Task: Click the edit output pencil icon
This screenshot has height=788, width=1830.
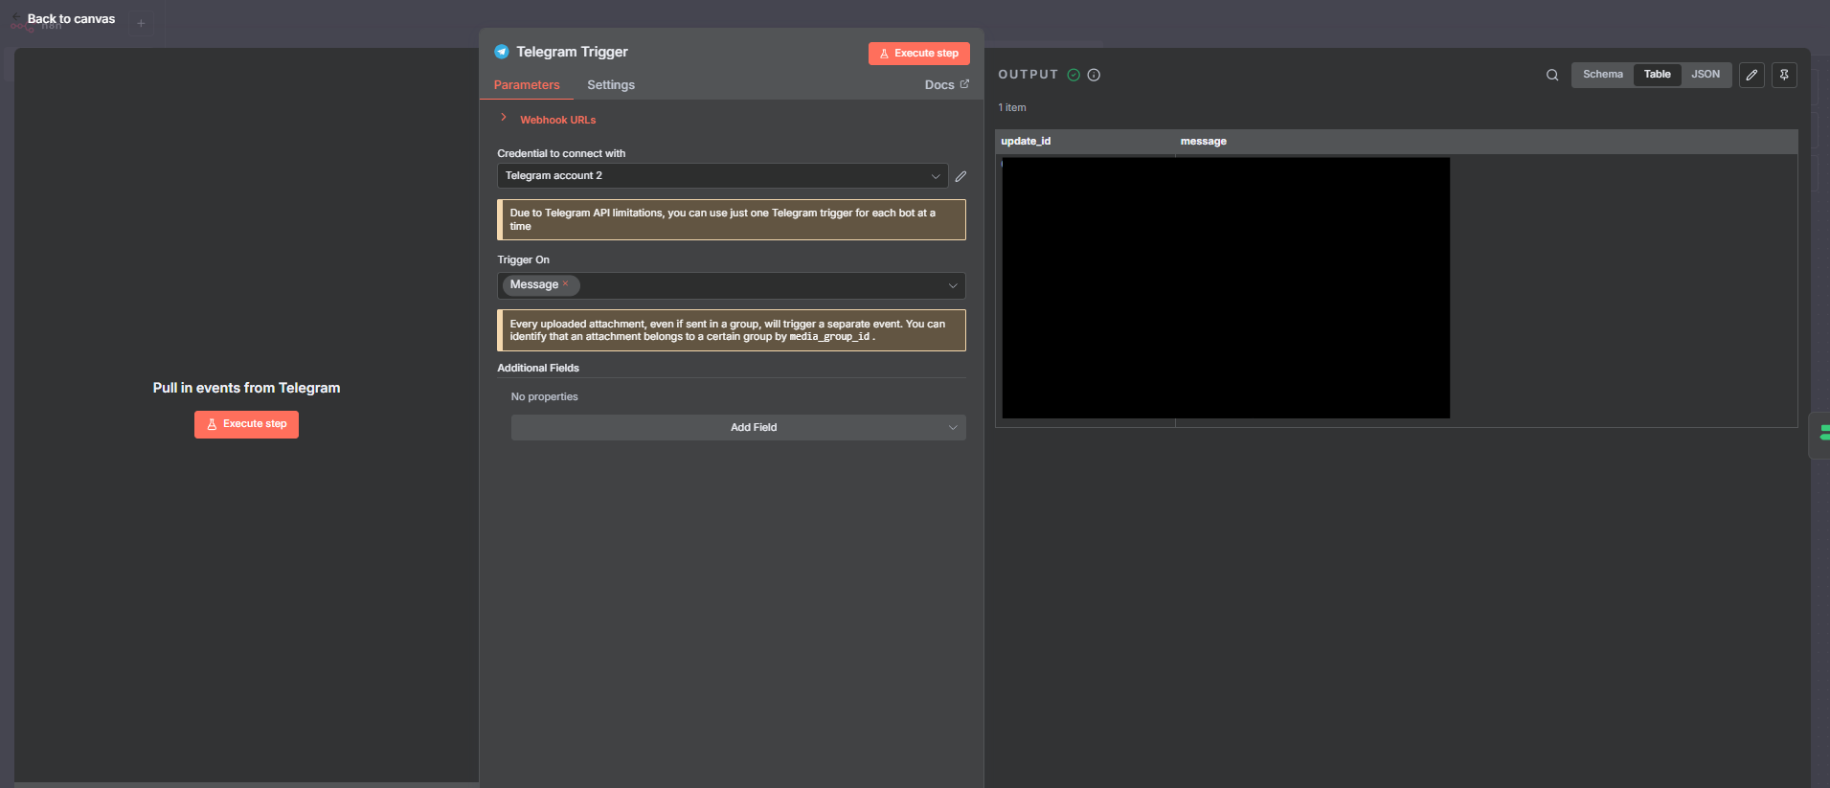Action: point(1751,75)
